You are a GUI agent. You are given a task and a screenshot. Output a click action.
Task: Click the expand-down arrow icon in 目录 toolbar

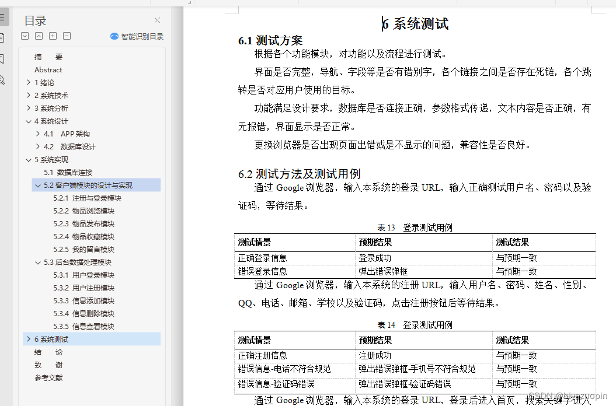tap(25, 36)
